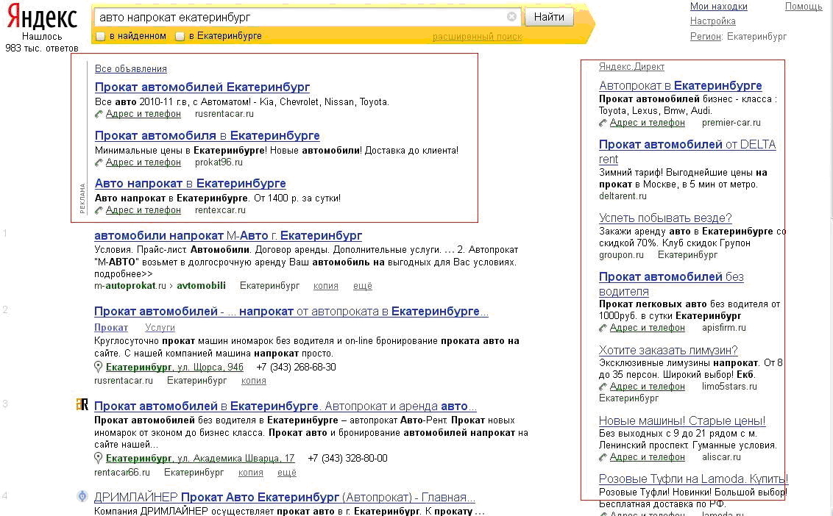Open sidebar ad 'Хотите заказать лимузин?'
The height and width of the screenshot is (516, 833).
[x=668, y=351]
